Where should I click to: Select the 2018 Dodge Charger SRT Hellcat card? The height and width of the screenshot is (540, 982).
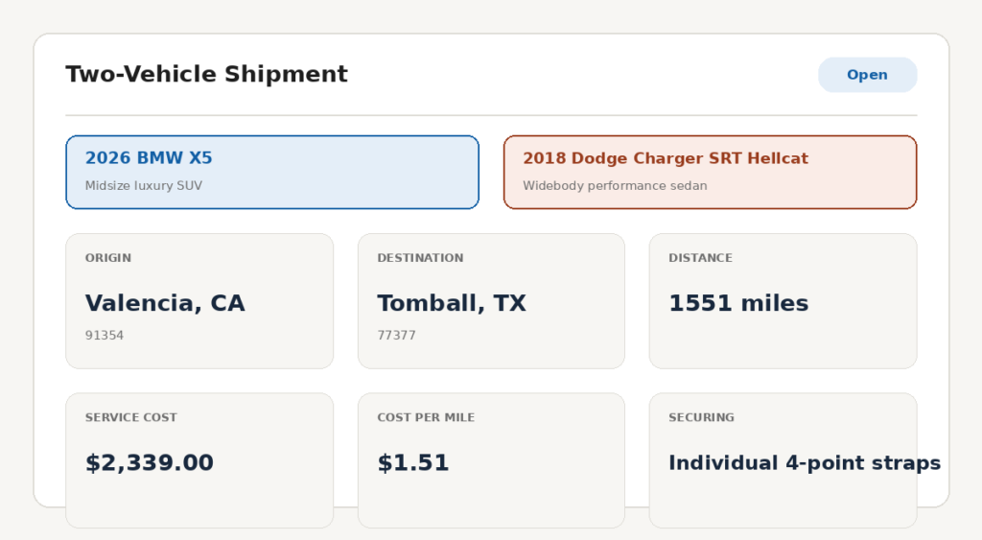click(x=711, y=173)
